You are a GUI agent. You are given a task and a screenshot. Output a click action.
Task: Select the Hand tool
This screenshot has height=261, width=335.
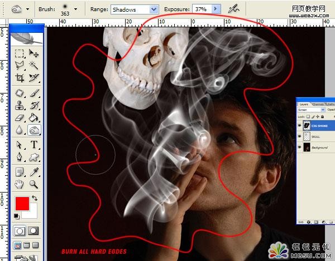[19, 184]
